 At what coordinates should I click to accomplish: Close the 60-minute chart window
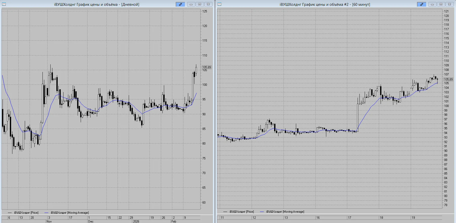pyautogui.click(x=449, y=4)
